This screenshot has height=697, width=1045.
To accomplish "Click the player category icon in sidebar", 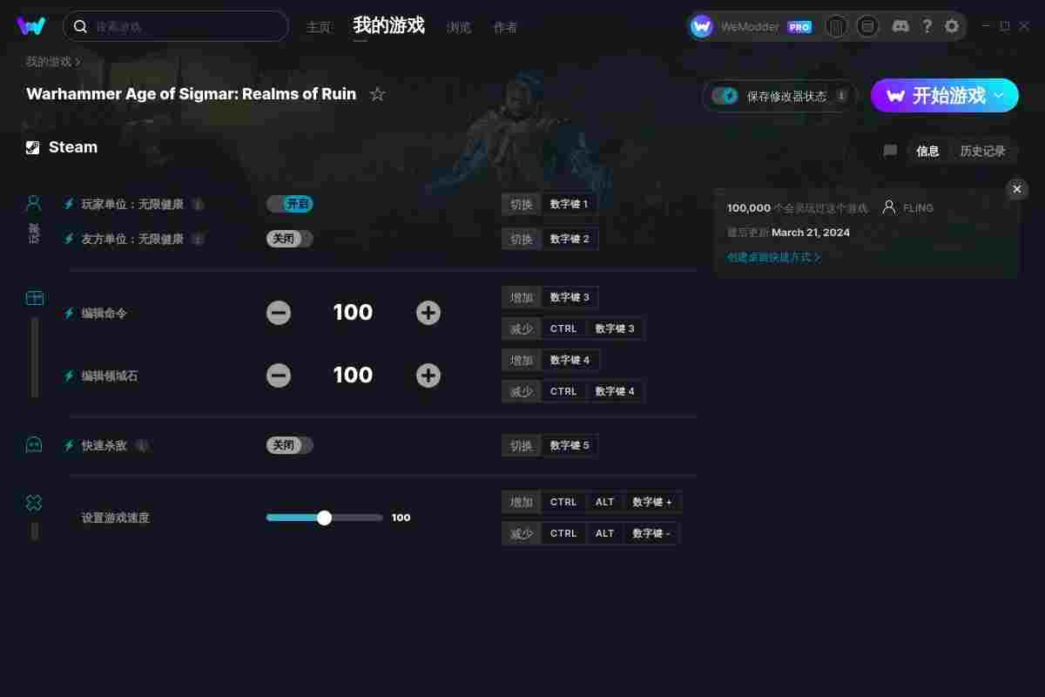I will [x=34, y=203].
